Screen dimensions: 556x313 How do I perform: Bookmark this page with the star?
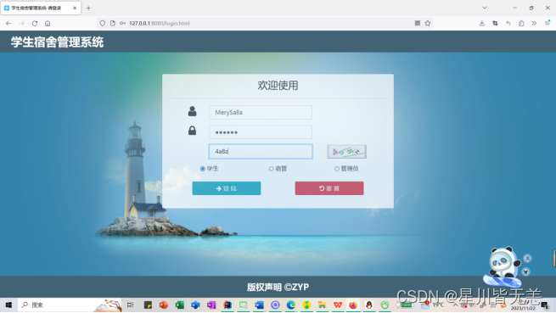point(428,24)
